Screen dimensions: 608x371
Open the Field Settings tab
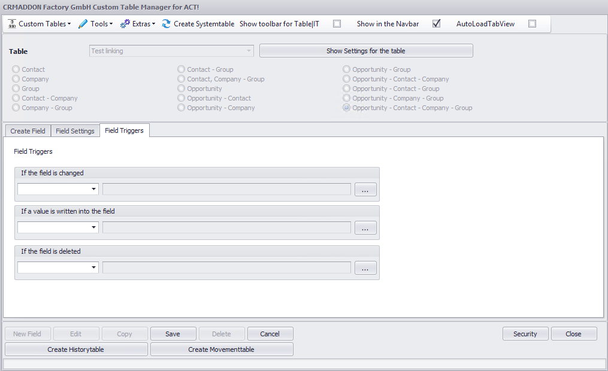75,130
